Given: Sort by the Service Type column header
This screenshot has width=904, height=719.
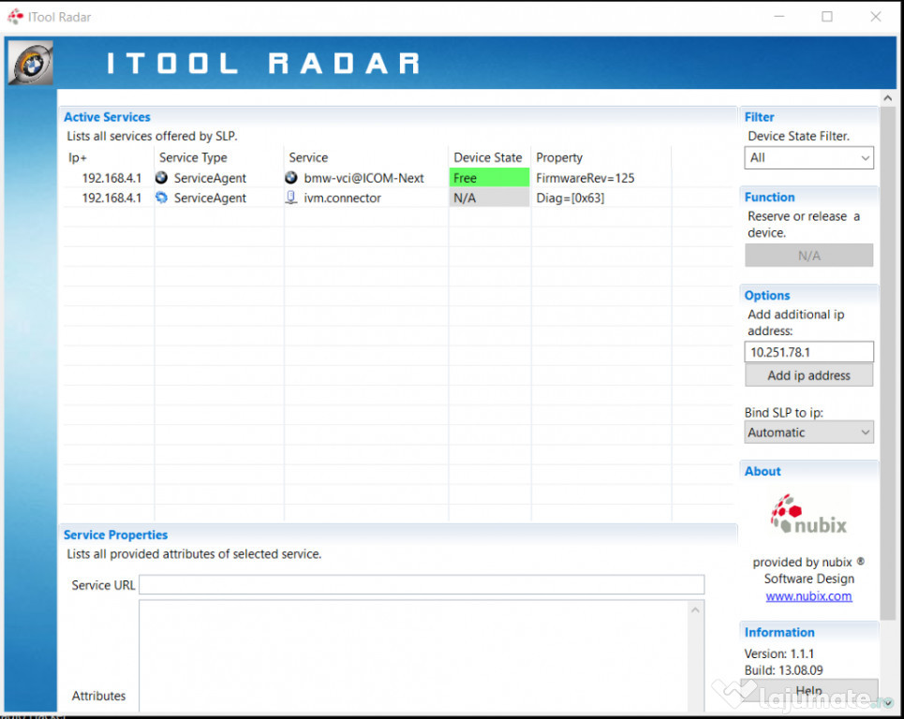Looking at the screenshot, I should pyautogui.click(x=219, y=157).
